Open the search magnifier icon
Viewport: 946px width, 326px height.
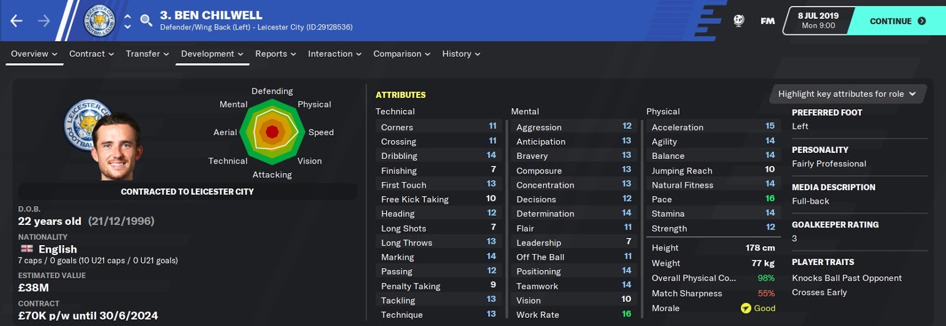pos(146,21)
